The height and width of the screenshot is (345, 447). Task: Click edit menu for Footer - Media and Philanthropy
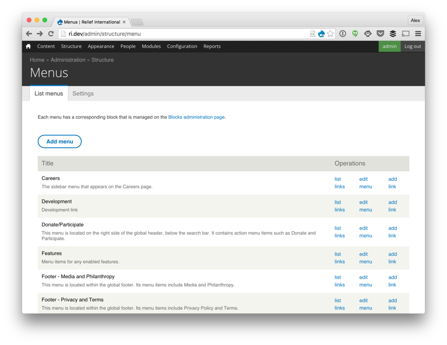pyautogui.click(x=365, y=281)
